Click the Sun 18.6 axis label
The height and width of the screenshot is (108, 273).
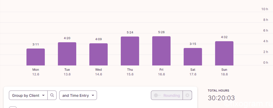(224, 72)
